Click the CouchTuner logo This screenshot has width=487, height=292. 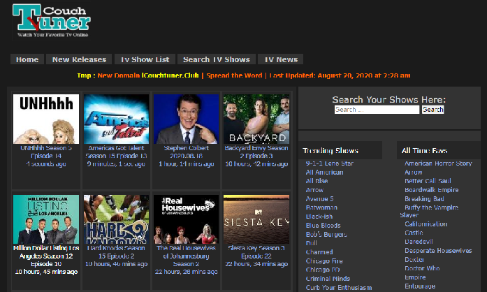[52, 21]
